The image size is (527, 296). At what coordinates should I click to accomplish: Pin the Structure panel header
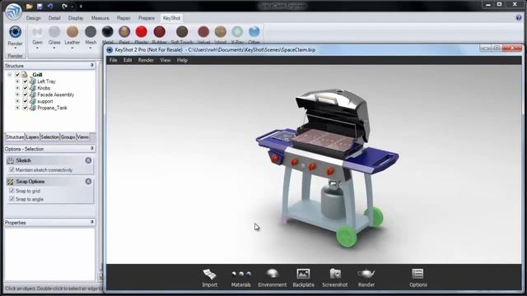pos(92,65)
